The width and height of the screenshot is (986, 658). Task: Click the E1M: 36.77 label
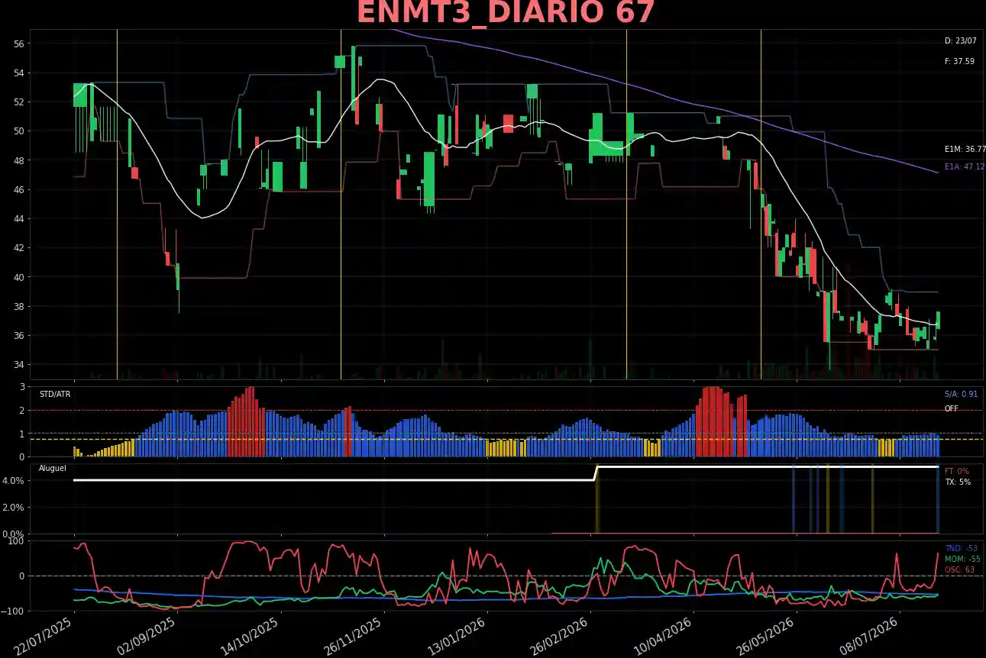[965, 150]
